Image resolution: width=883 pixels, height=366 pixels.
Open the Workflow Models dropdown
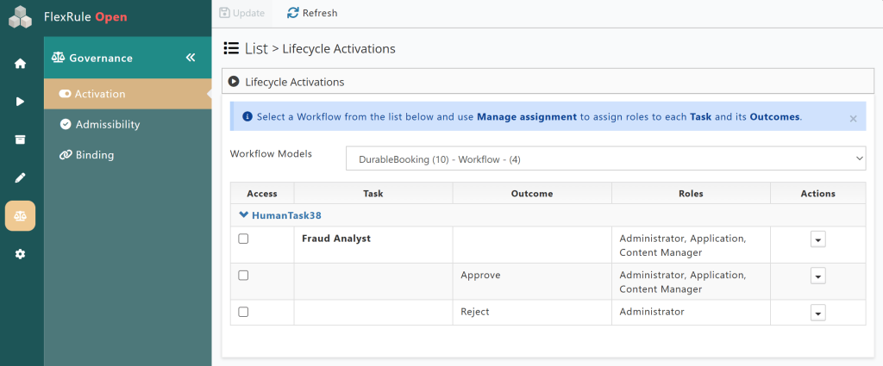pos(605,158)
